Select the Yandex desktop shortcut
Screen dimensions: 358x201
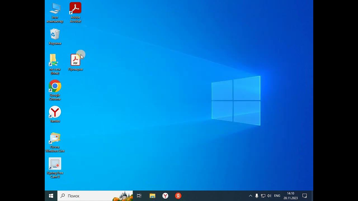[x=55, y=114]
